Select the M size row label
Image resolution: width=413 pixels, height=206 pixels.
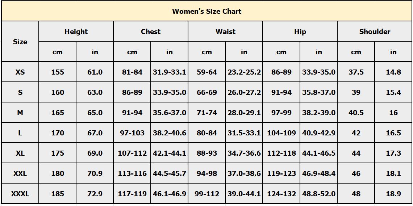click(20, 113)
